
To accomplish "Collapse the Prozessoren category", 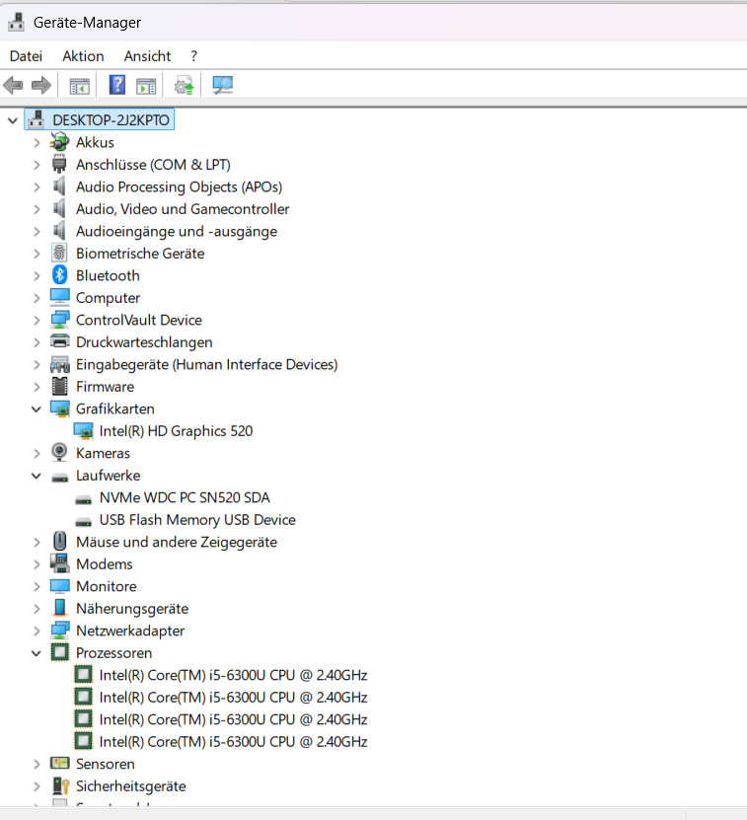I will click(37, 652).
